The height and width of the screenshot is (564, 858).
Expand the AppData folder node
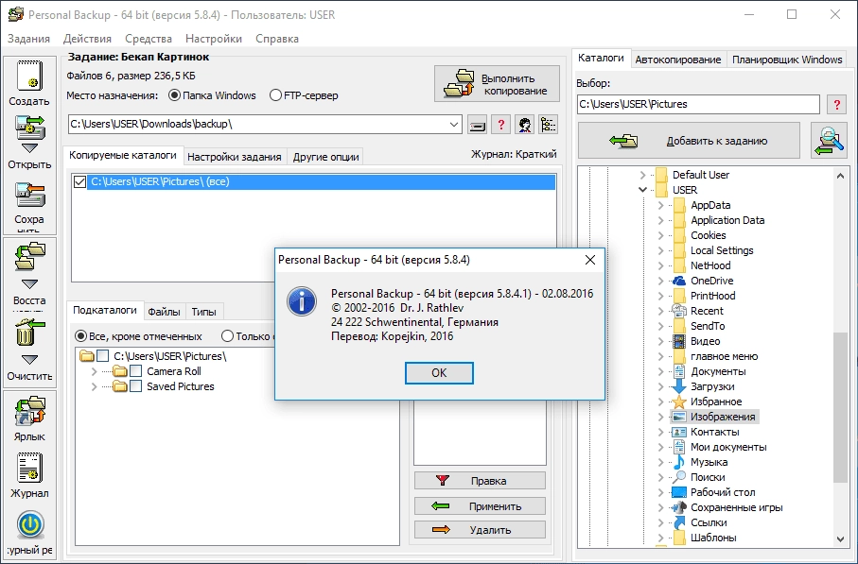pos(660,206)
